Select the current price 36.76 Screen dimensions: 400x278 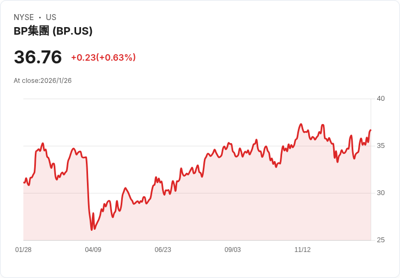[37, 57]
